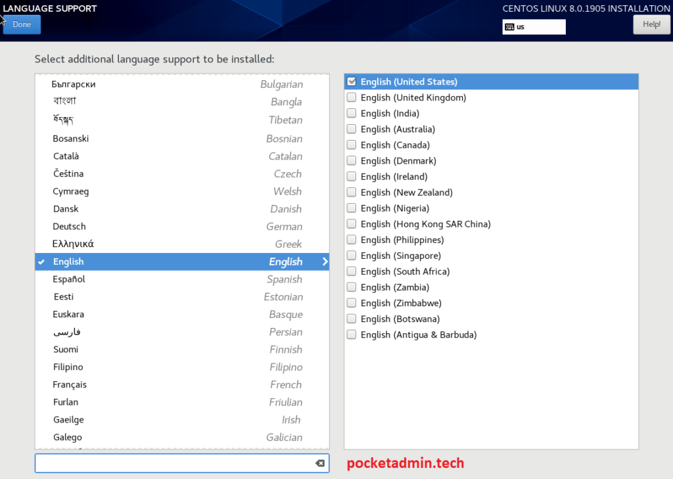
Task: Click the keyboard layout icon
Action: pyautogui.click(x=509, y=27)
